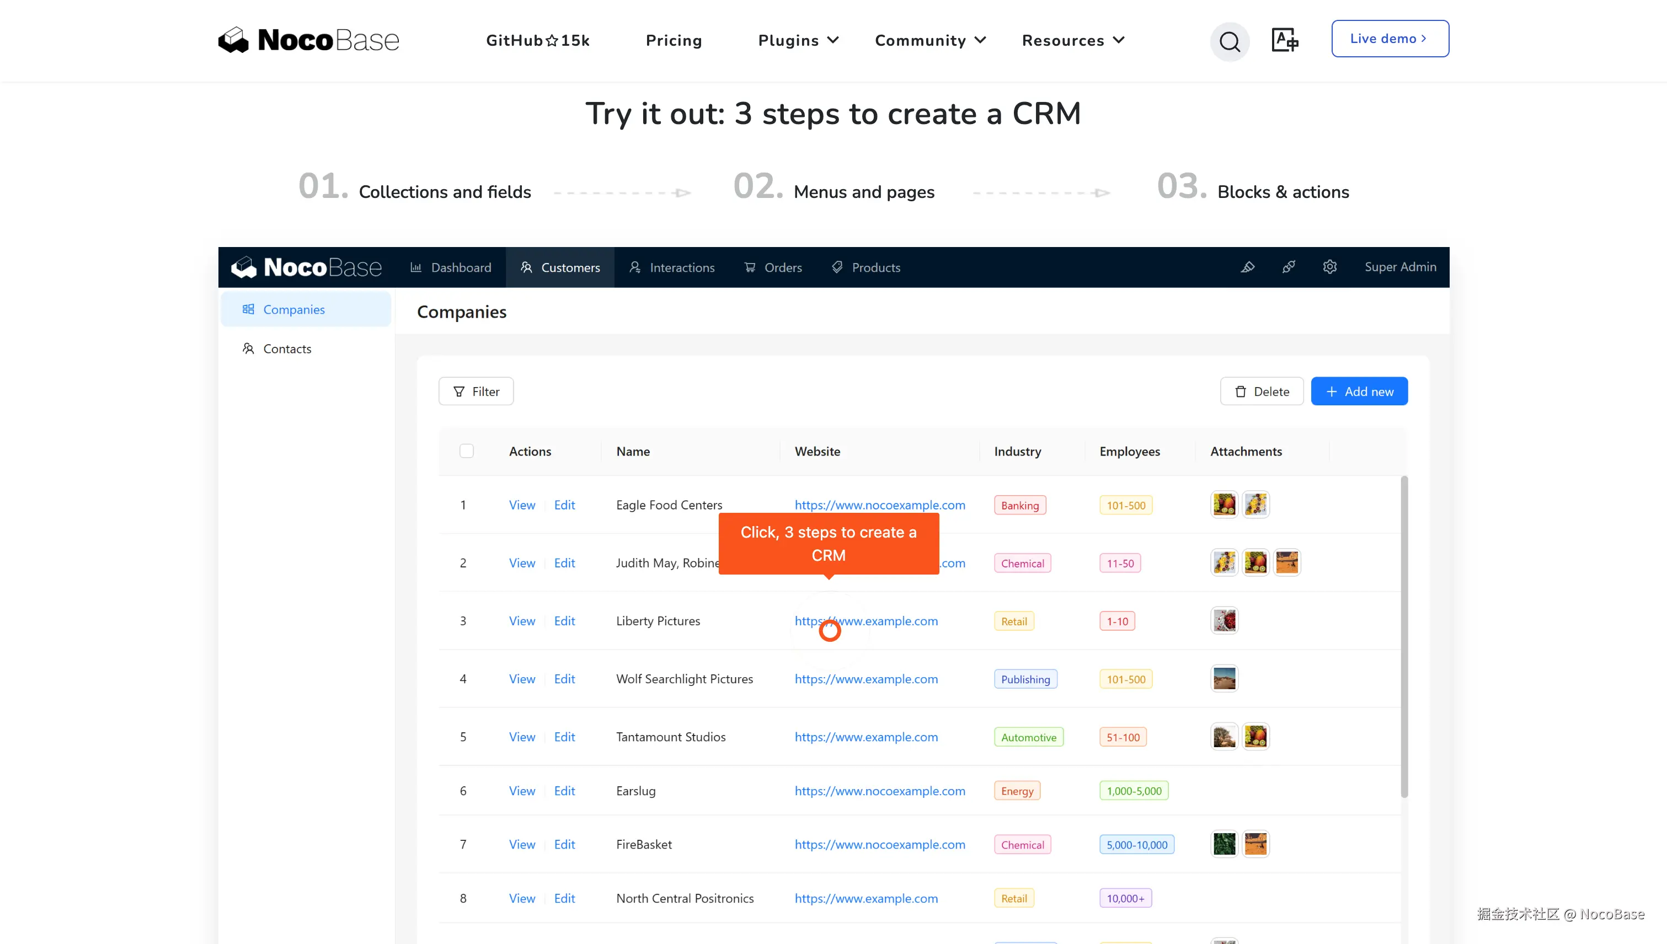Image resolution: width=1667 pixels, height=944 pixels.
Task: Open the website search icon
Action: pos(1229,41)
